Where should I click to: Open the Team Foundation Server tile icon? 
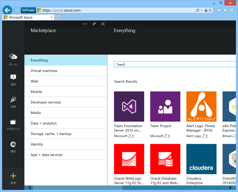click(x=129, y=106)
